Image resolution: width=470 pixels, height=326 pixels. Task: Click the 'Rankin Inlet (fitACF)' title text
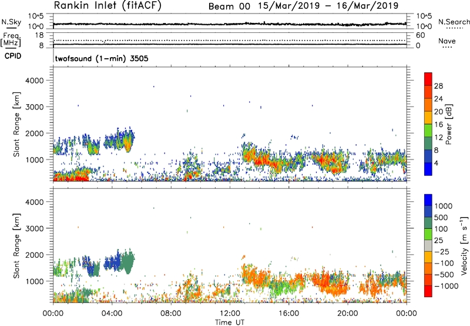pos(108,6)
